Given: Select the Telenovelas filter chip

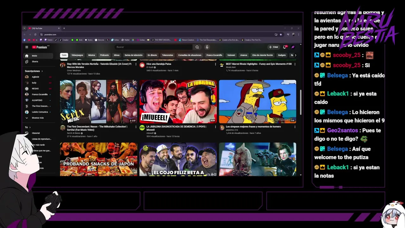Looking at the screenshot, I should 168,55.
